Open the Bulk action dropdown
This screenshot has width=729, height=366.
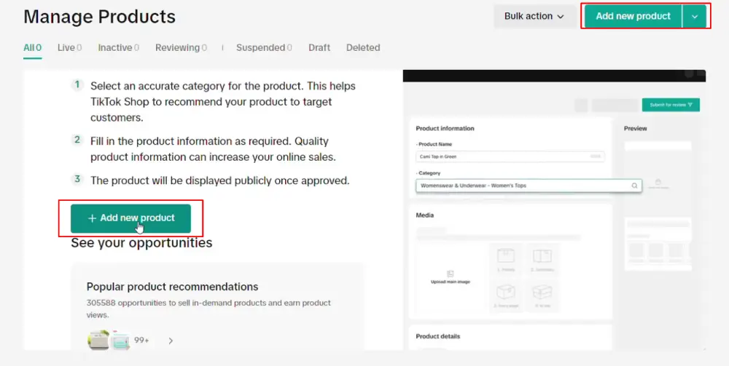tap(534, 16)
